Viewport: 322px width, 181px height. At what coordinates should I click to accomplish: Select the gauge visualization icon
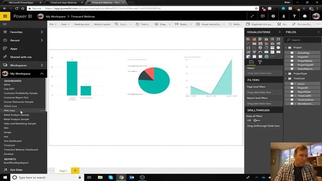260,52
